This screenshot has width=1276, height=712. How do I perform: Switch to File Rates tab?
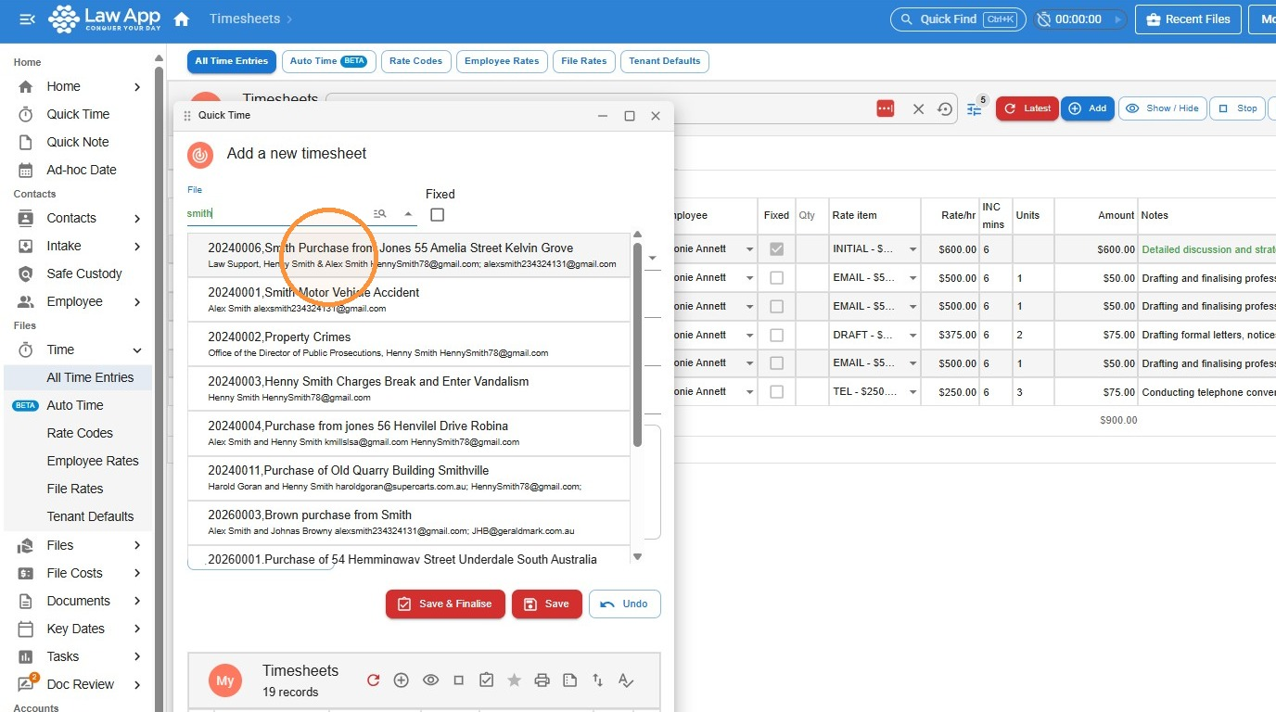tap(584, 61)
